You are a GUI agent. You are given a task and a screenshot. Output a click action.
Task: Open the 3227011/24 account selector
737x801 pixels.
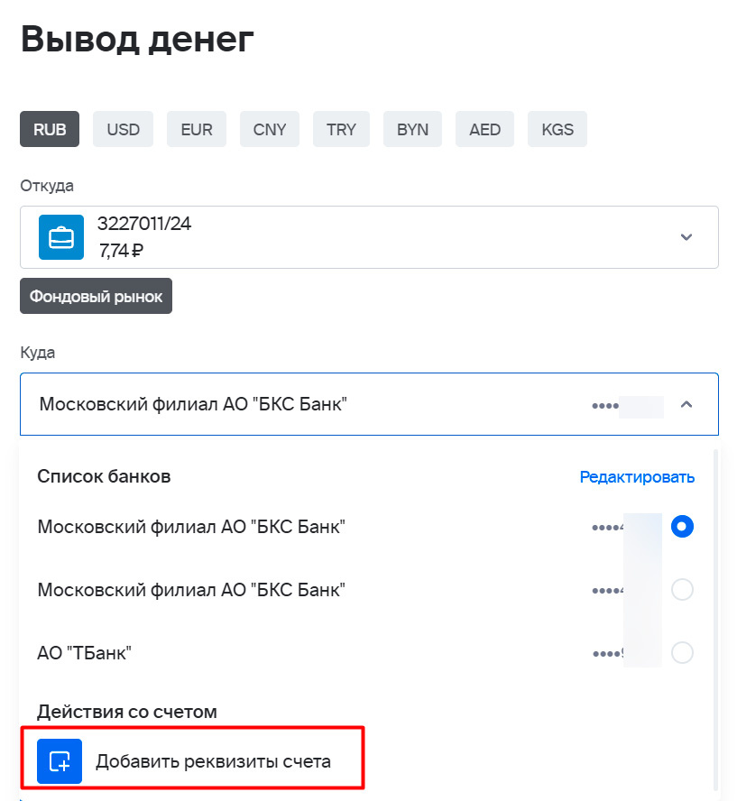coord(369,237)
